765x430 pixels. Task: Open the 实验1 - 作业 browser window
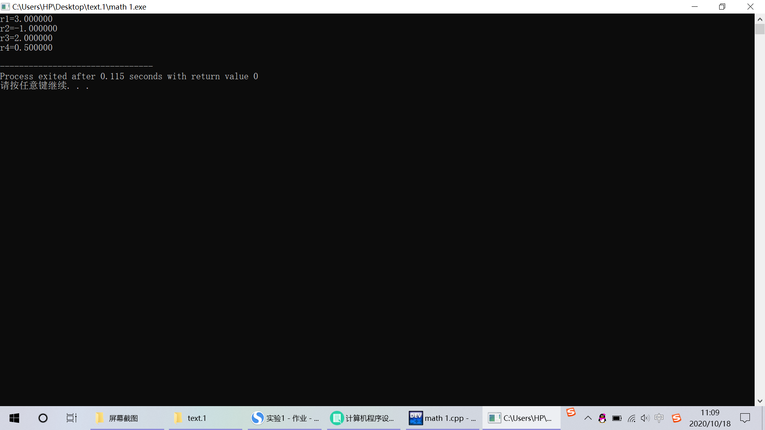click(284, 418)
